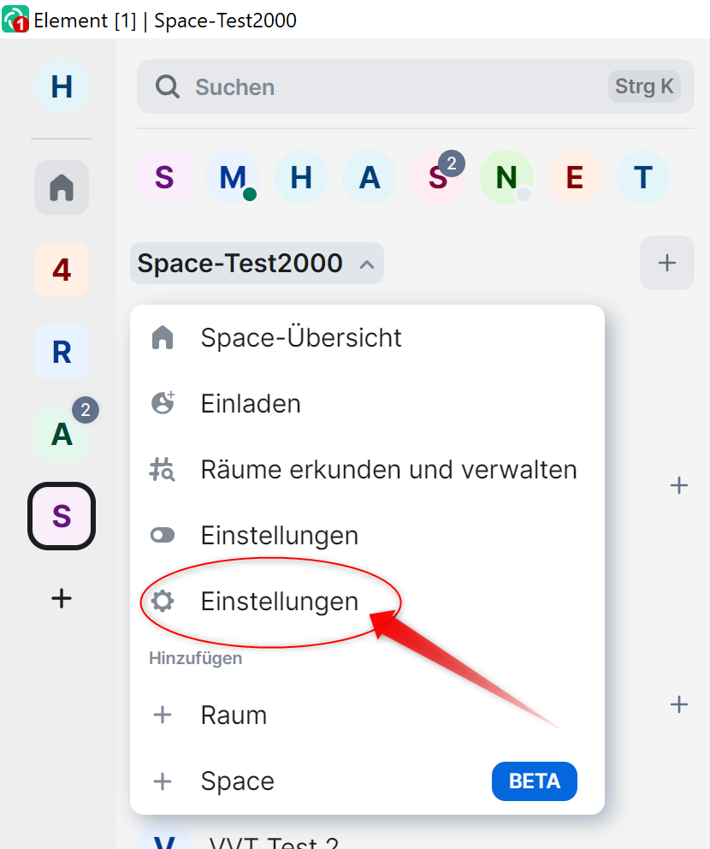Viewport: 710px width, 849px height.
Task: Open the A space with 2 notifications
Action: (62, 434)
